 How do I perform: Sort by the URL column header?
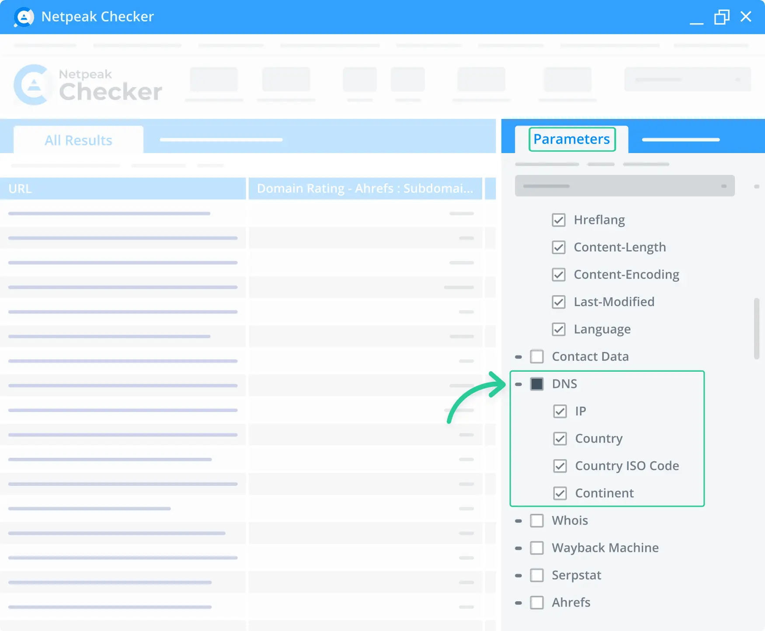pos(123,188)
